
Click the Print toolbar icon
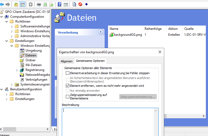click(x=39, y=4)
